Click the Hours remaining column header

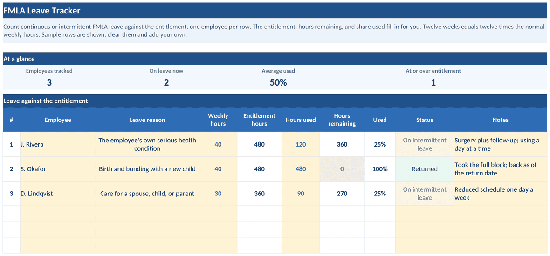pyautogui.click(x=342, y=120)
